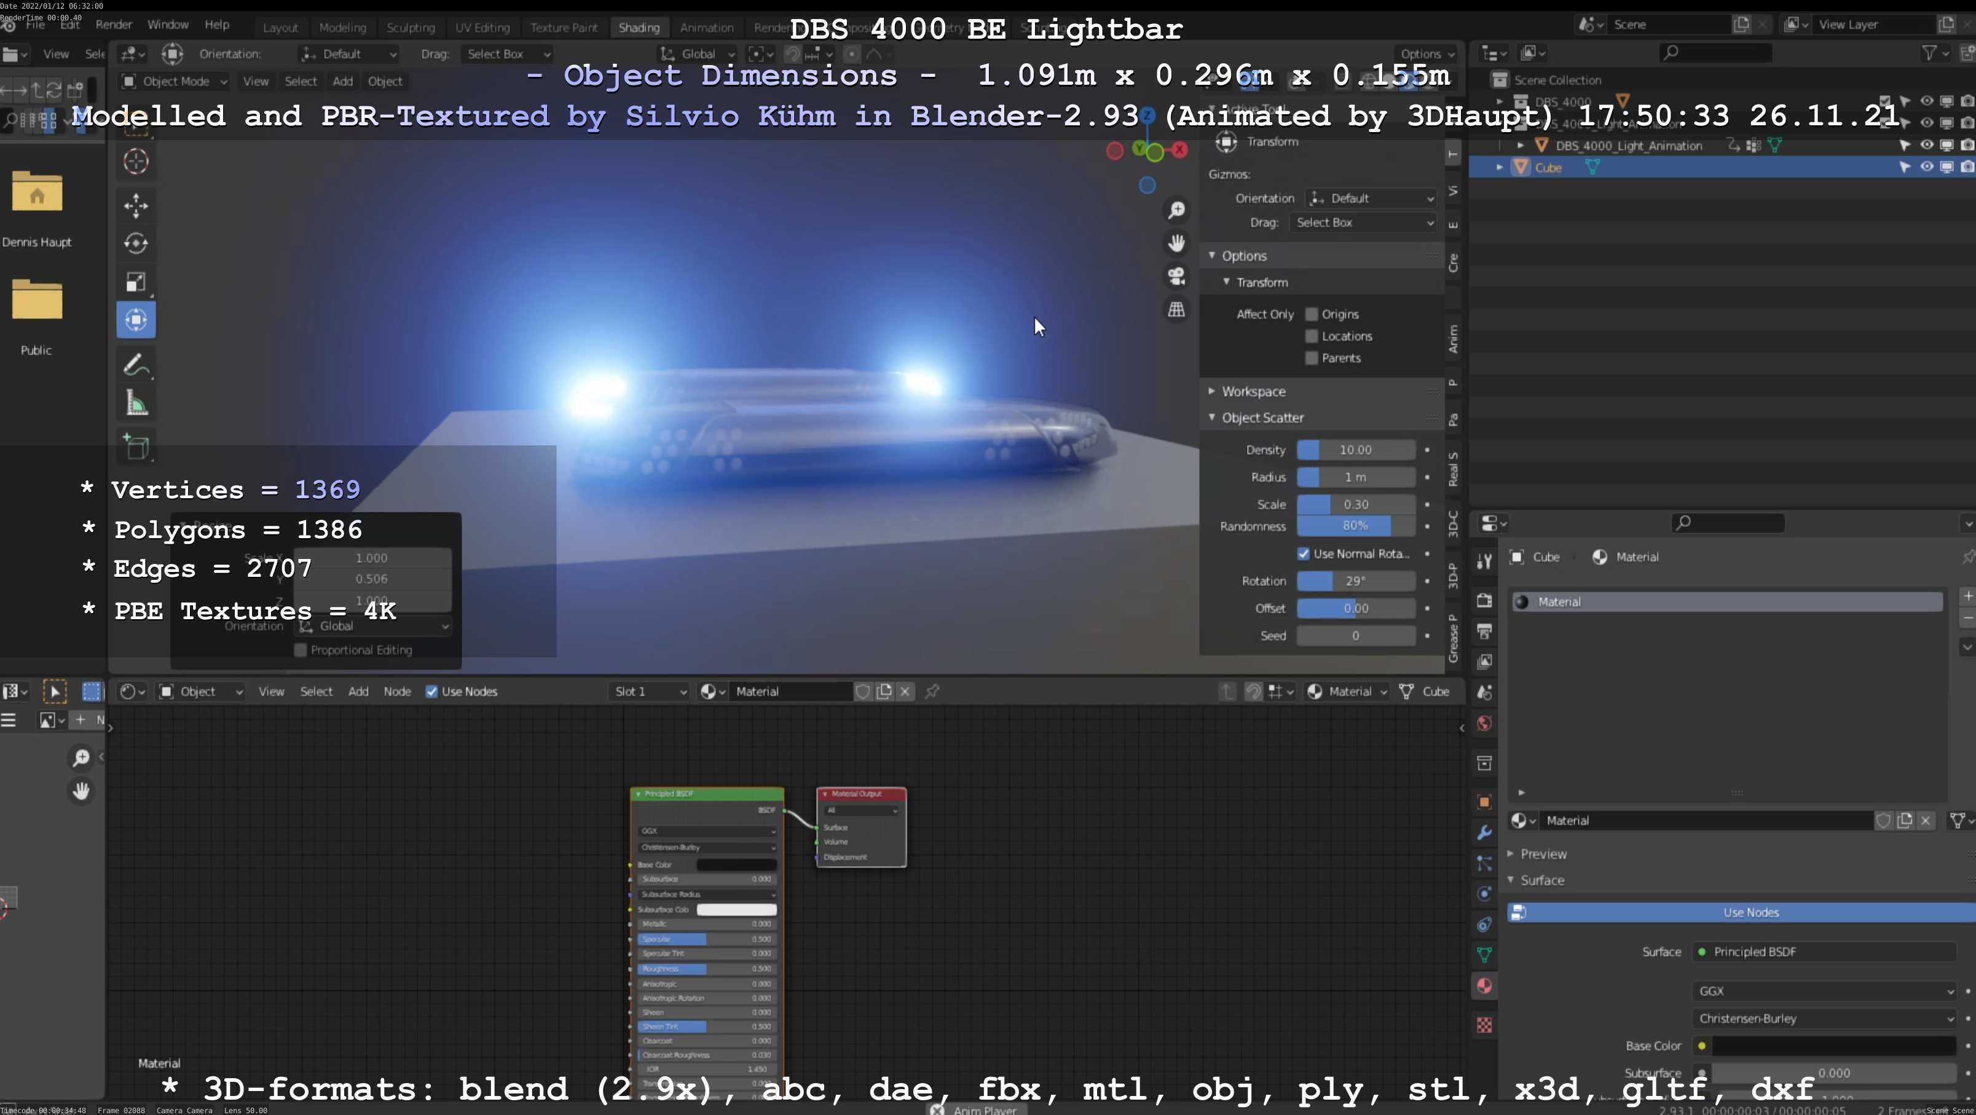
Task: Enable Proportional Editing checkbox
Action: [301, 651]
